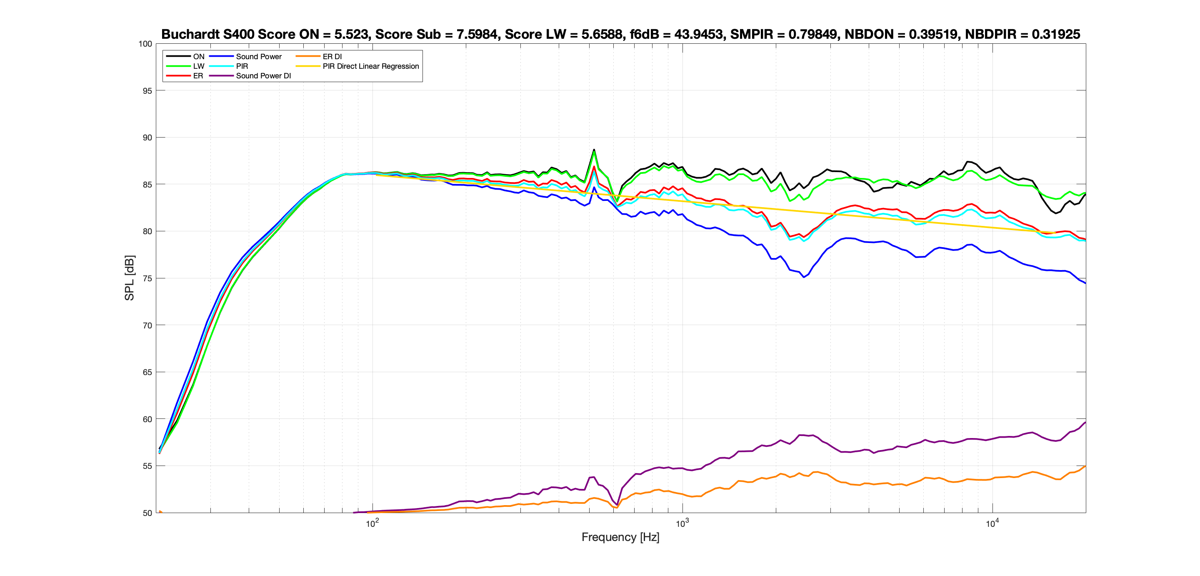Click the 70 y-axis tick label

tap(147, 325)
